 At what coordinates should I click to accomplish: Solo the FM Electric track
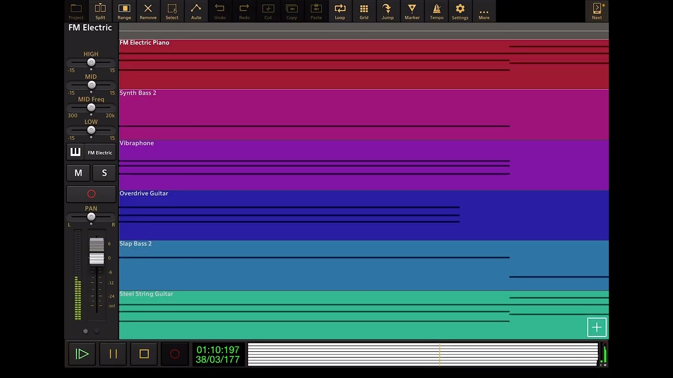pos(104,173)
